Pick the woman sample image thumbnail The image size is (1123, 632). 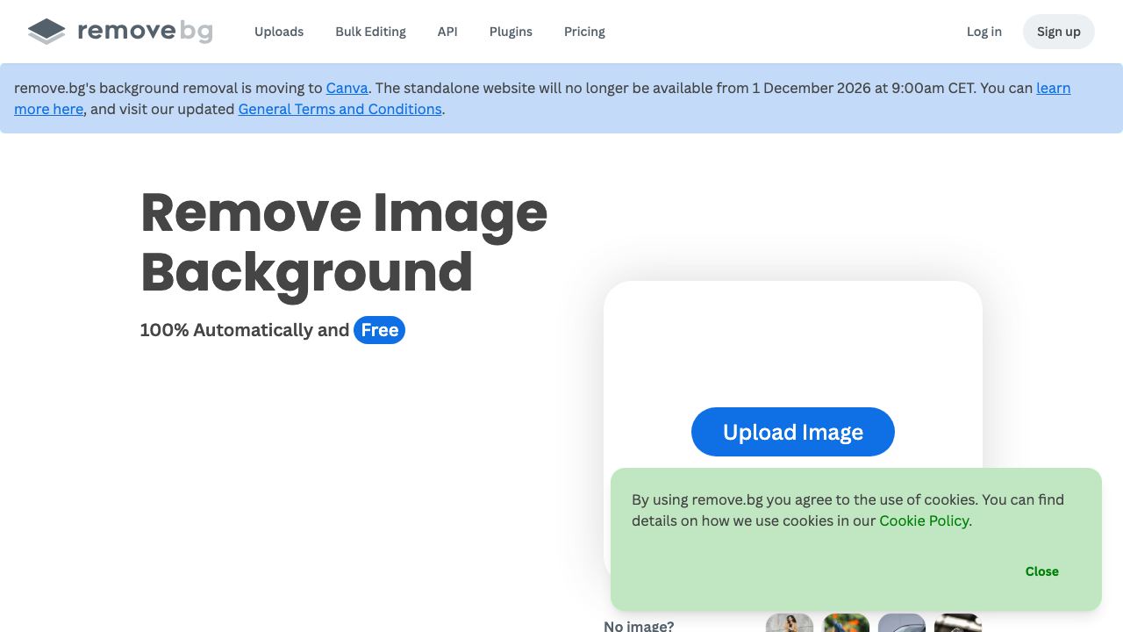[790, 622]
